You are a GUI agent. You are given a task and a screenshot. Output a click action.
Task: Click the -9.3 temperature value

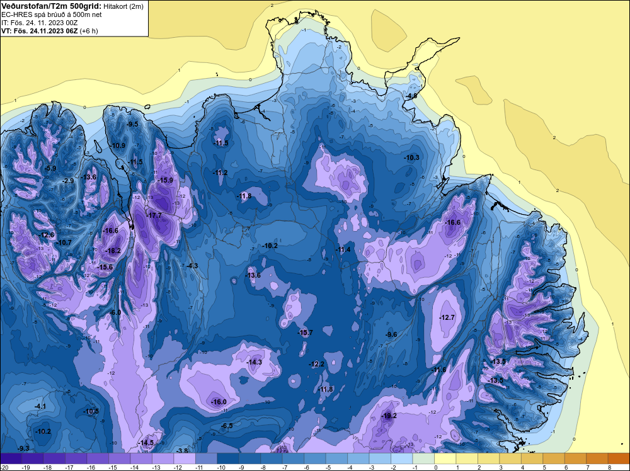(23, 448)
